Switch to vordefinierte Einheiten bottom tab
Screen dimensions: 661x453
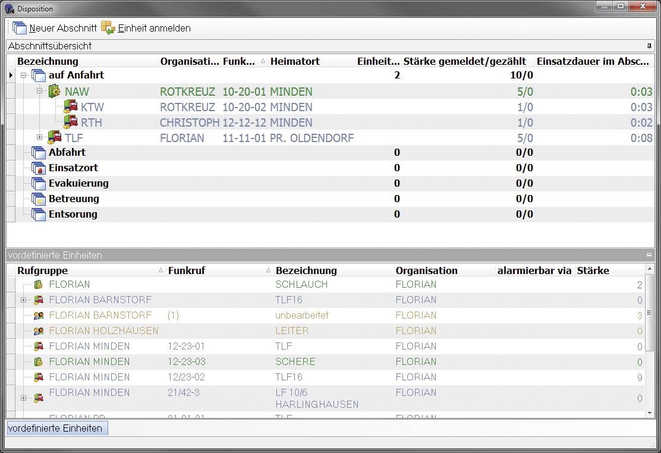coord(56,428)
